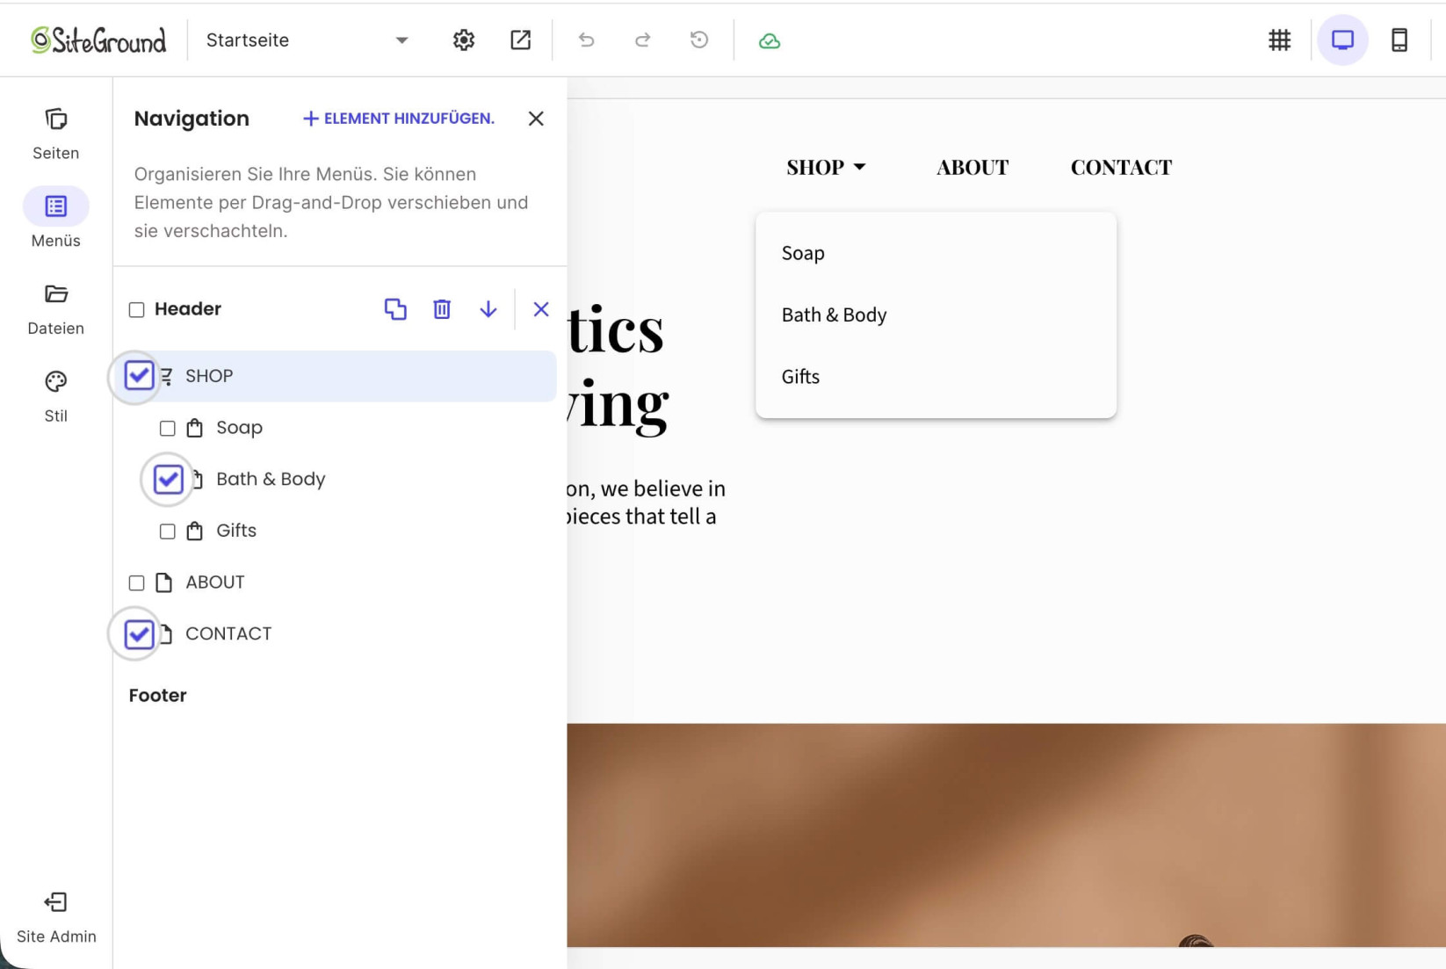Open page settings gear icon
The width and height of the screenshot is (1446, 969).
[464, 40]
